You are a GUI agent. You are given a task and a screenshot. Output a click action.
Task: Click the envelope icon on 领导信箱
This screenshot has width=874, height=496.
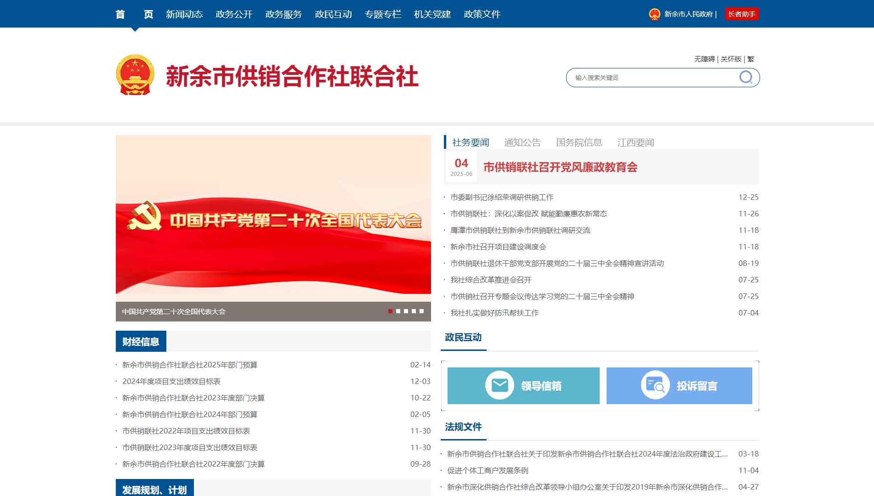[499, 385]
